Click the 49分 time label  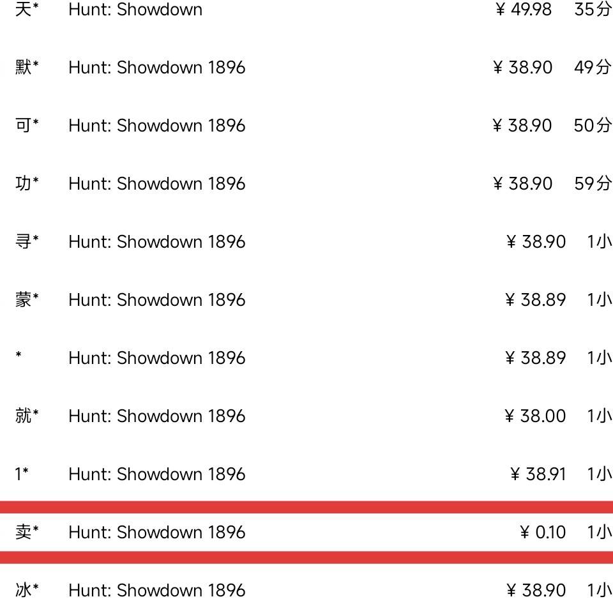pos(592,68)
